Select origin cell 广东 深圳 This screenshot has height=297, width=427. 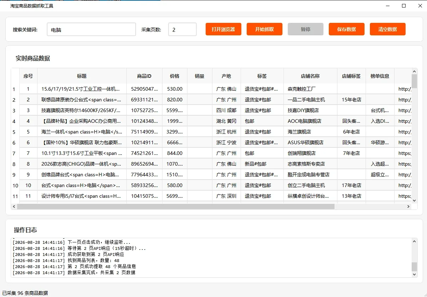(x=227, y=196)
